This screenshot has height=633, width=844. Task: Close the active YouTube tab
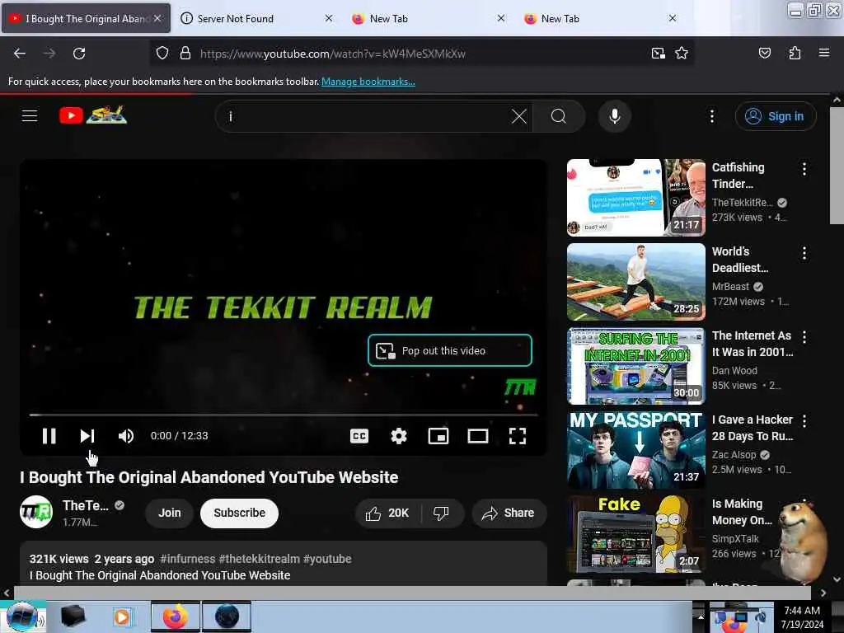coord(157,18)
